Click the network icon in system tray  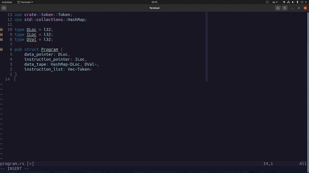(289, 2)
